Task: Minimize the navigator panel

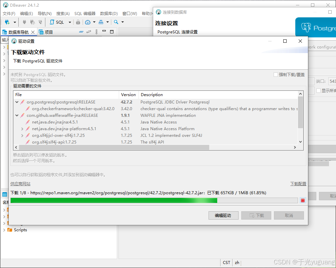Action: pyautogui.click(x=104, y=31)
